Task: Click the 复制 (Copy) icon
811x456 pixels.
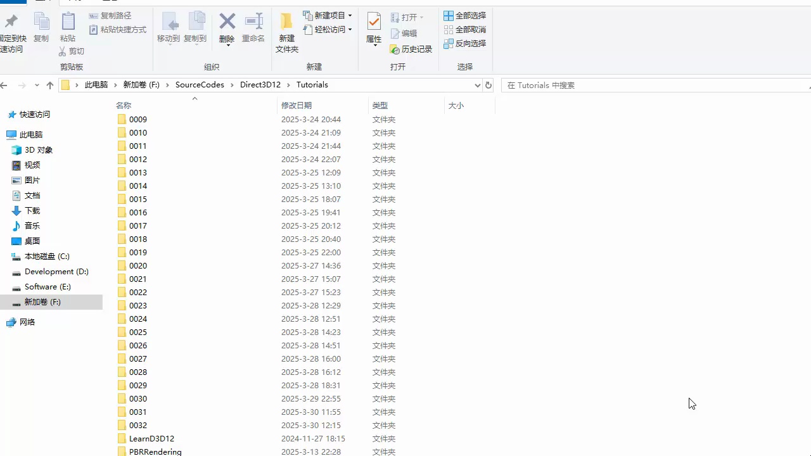Action: click(41, 28)
